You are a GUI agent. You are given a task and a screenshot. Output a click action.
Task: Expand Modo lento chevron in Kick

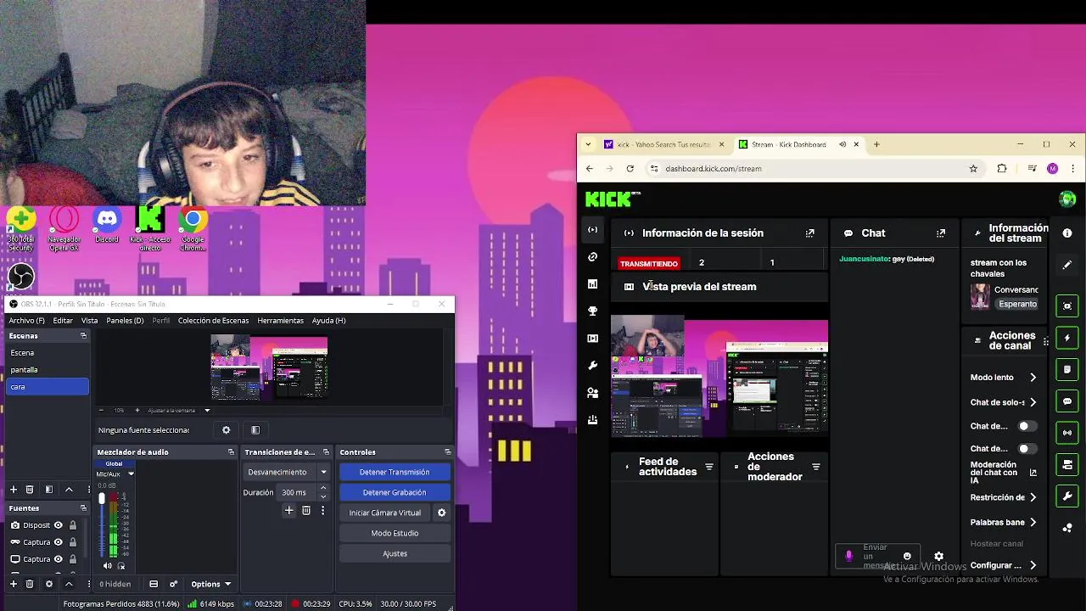click(1033, 378)
